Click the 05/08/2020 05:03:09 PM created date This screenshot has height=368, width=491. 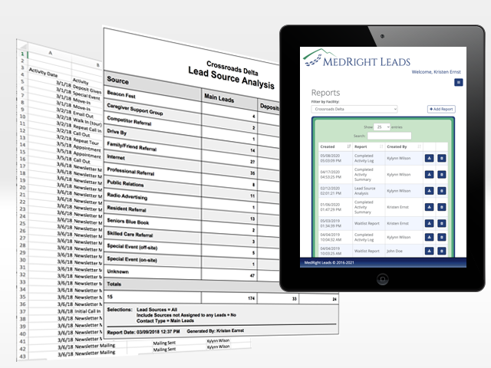(331, 158)
